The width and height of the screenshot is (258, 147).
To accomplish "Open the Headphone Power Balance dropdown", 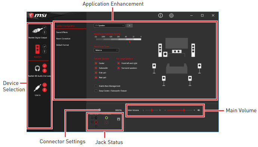I will pyautogui.click(x=107, y=50).
